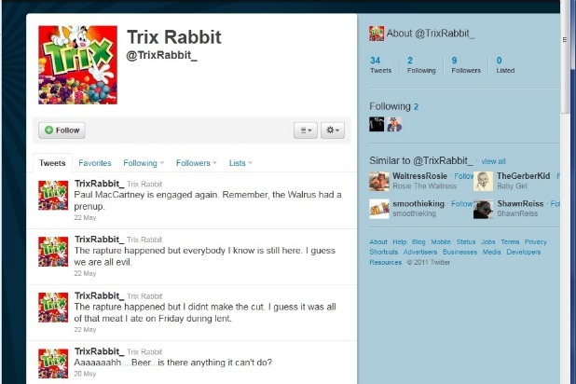
Task: Click the small Trix icon beside About
Action: point(377,34)
